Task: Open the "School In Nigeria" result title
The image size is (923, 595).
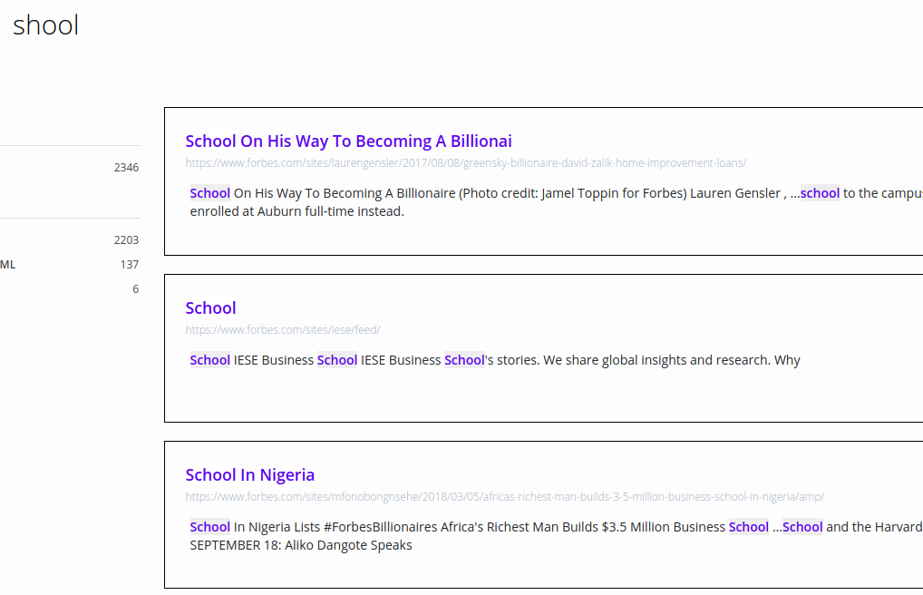Action: point(249,474)
